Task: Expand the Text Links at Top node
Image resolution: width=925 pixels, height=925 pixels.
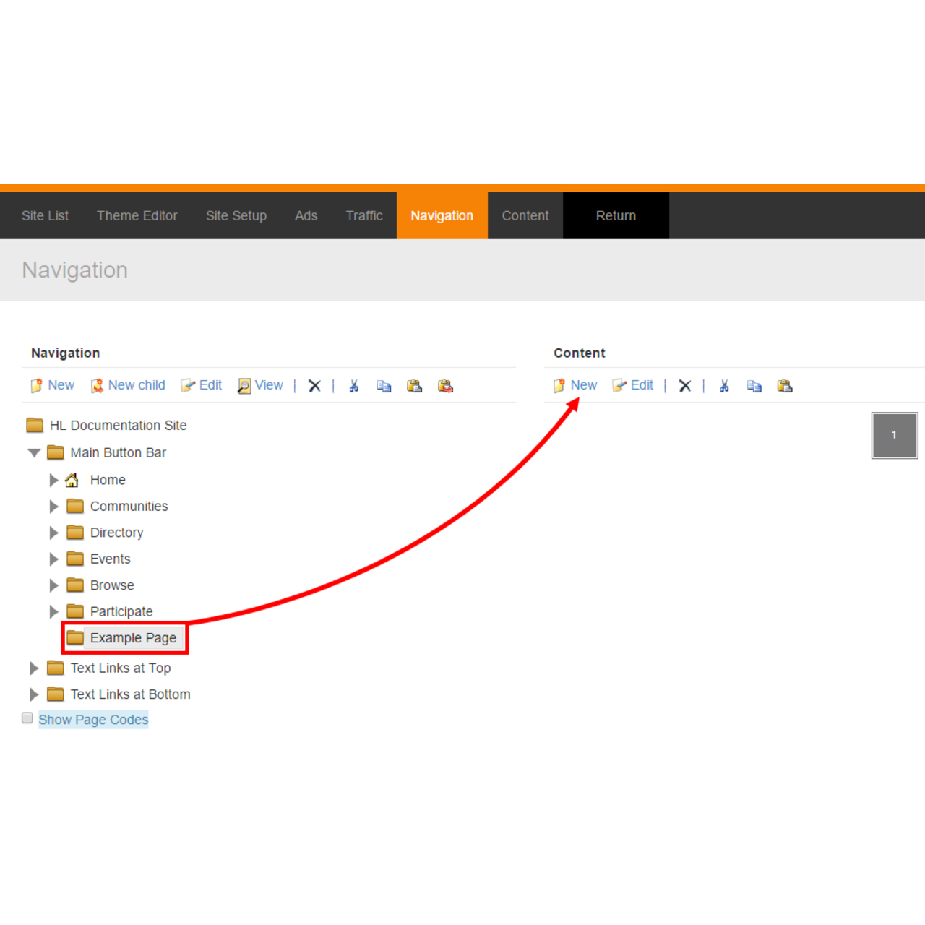Action: click(x=34, y=668)
